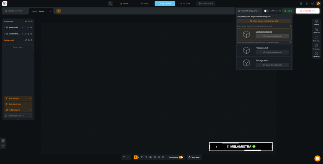This screenshot has width=323, height=164.
Task: Click the undo arrow icon
Action: (124, 157)
